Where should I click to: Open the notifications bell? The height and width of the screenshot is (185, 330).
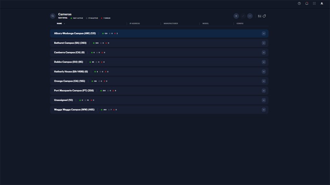click(x=307, y=3)
